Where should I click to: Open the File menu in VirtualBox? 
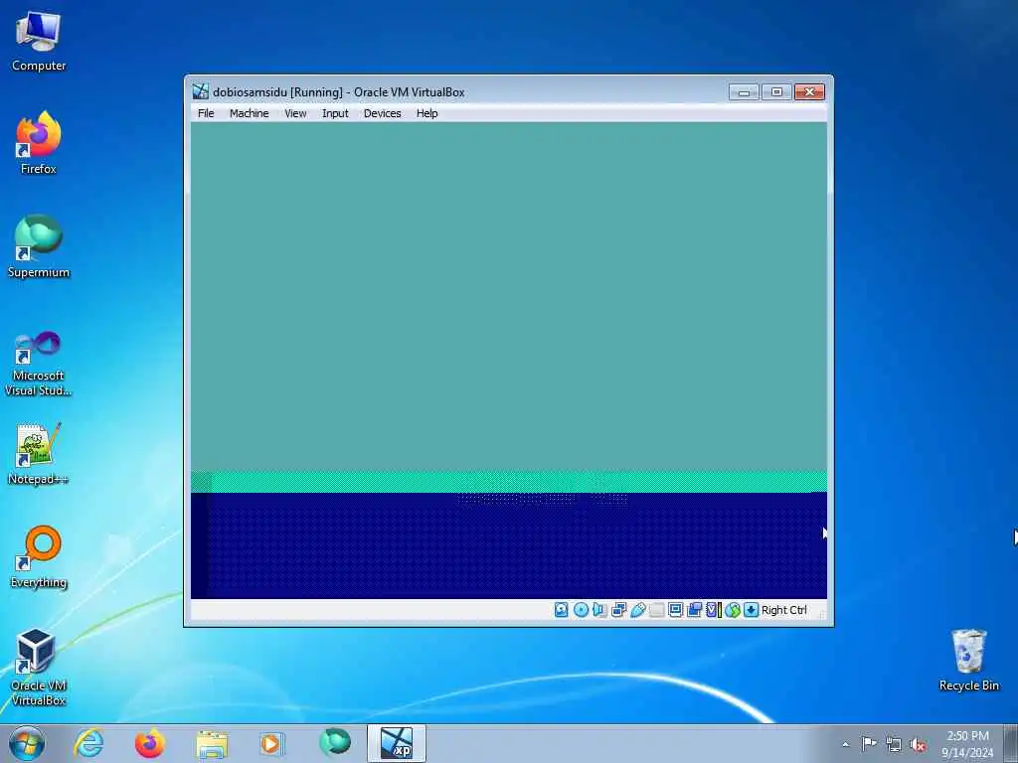click(206, 113)
